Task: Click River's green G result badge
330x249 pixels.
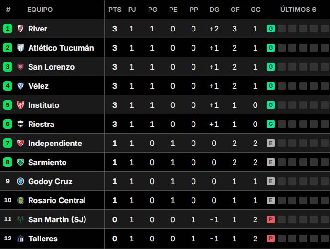Action: (x=271, y=29)
